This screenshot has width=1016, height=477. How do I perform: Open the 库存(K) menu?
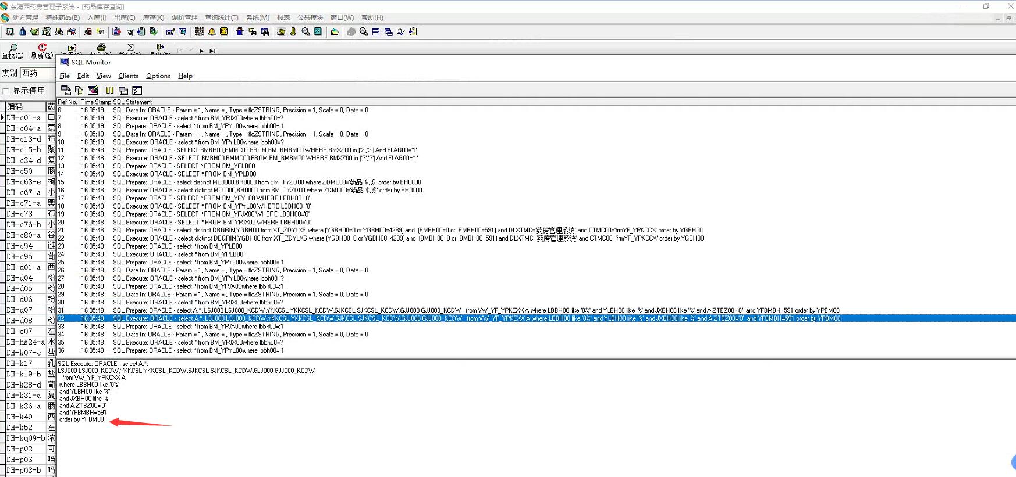pyautogui.click(x=154, y=17)
